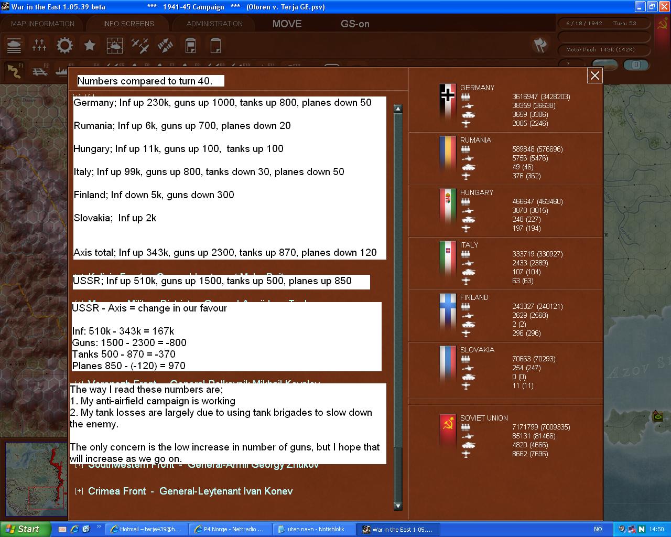
Task: Expand the quick launch overflow chevron
Action: [x=100, y=527]
